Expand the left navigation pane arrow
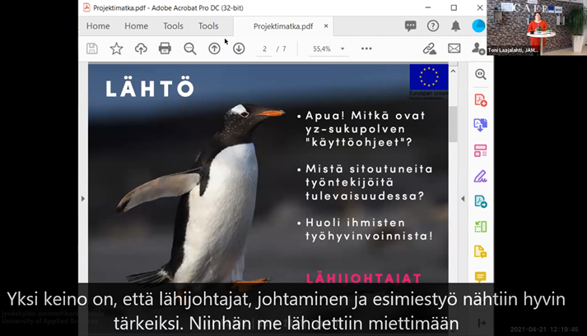 tap(83, 199)
